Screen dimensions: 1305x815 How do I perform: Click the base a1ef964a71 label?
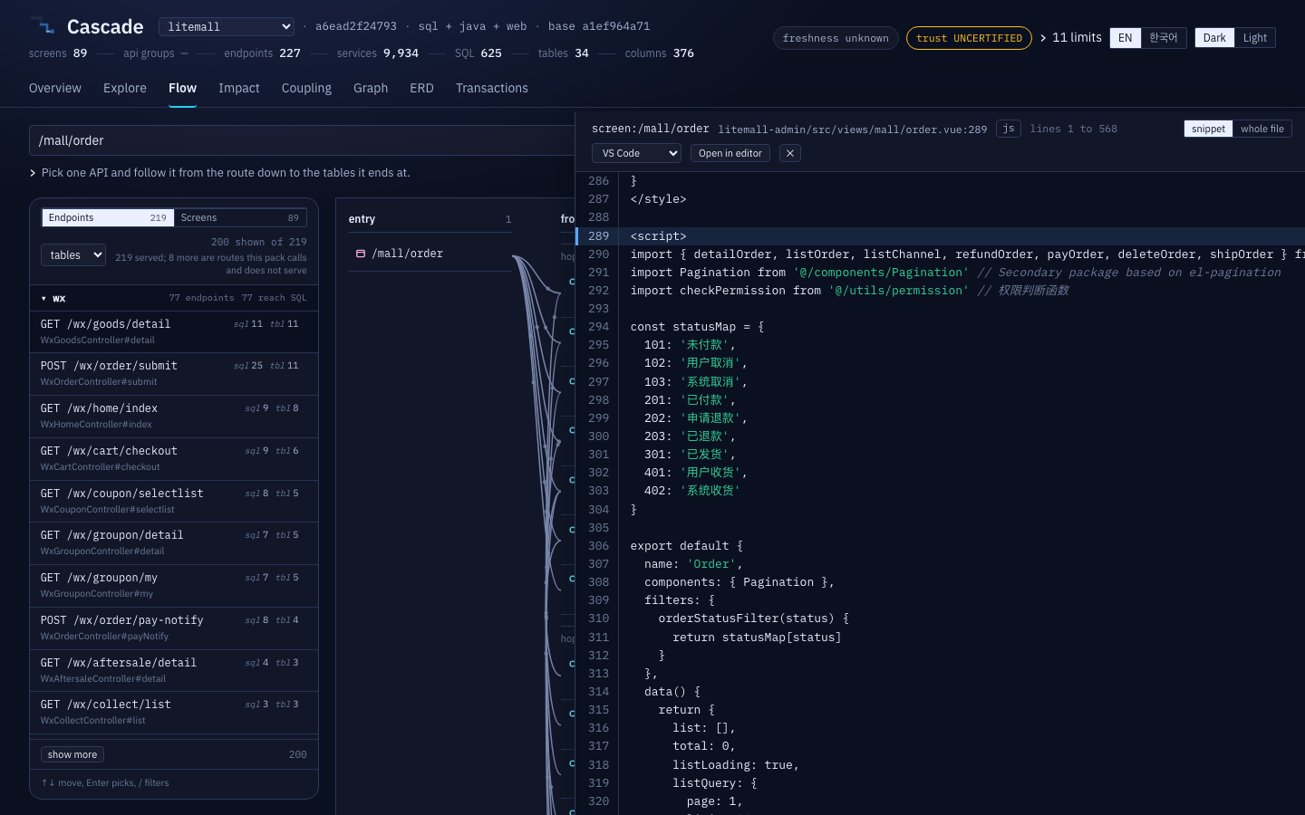click(598, 26)
